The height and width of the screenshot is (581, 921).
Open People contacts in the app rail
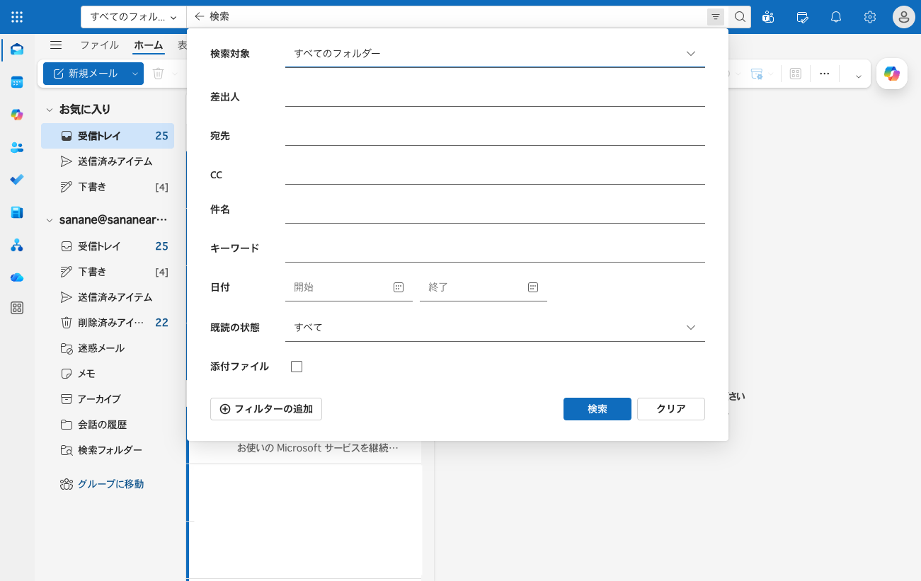(x=17, y=147)
